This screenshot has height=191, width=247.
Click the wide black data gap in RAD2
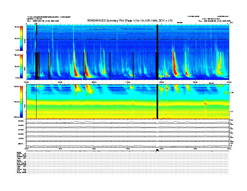157,38
